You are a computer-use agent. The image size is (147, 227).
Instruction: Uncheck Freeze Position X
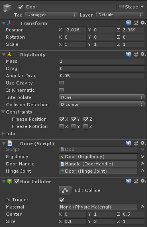[x=61, y=119]
